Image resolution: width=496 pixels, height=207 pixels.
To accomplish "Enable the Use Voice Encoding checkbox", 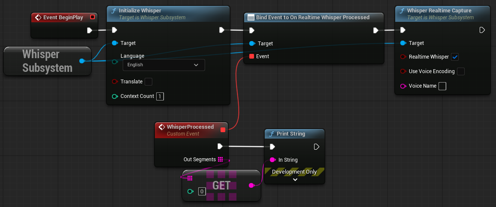I will pos(461,71).
